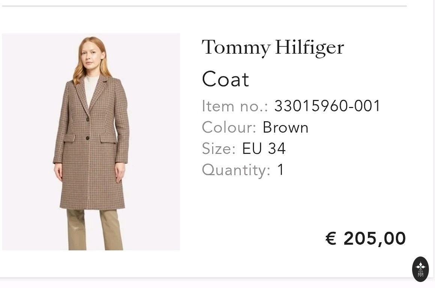435x288 pixels.
Task: Click the Coat product title
Action: pyautogui.click(x=225, y=79)
